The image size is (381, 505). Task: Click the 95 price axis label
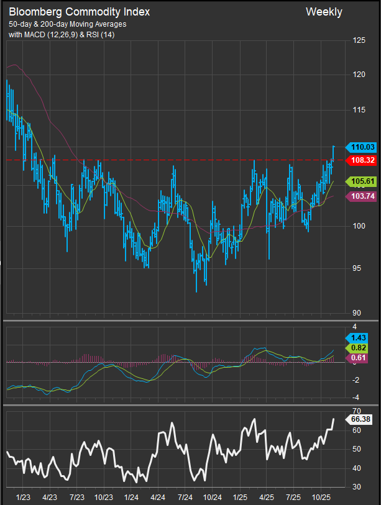pyautogui.click(x=357, y=269)
